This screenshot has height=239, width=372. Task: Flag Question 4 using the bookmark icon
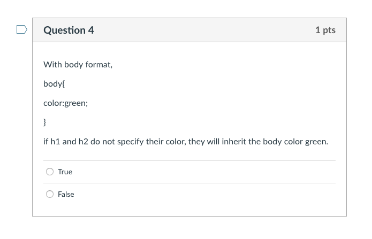click(x=22, y=29)
